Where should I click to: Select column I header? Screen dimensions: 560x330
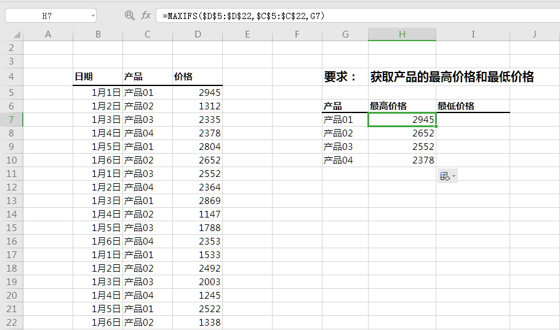(x=473, y=34)
